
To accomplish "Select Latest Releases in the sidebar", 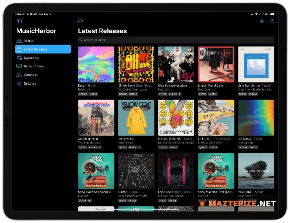I will pos(43,49).
